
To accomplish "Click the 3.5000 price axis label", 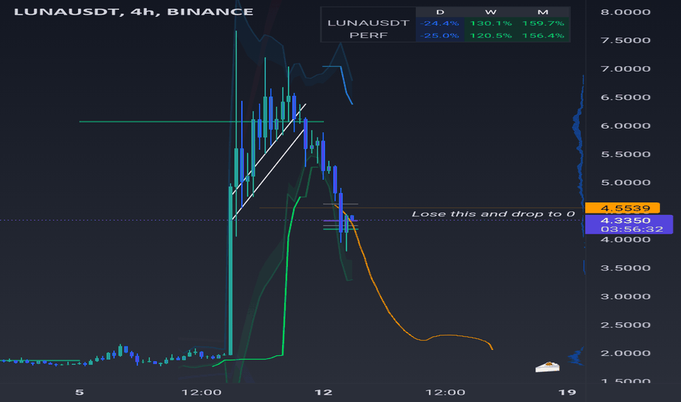I will click(625, 268).
